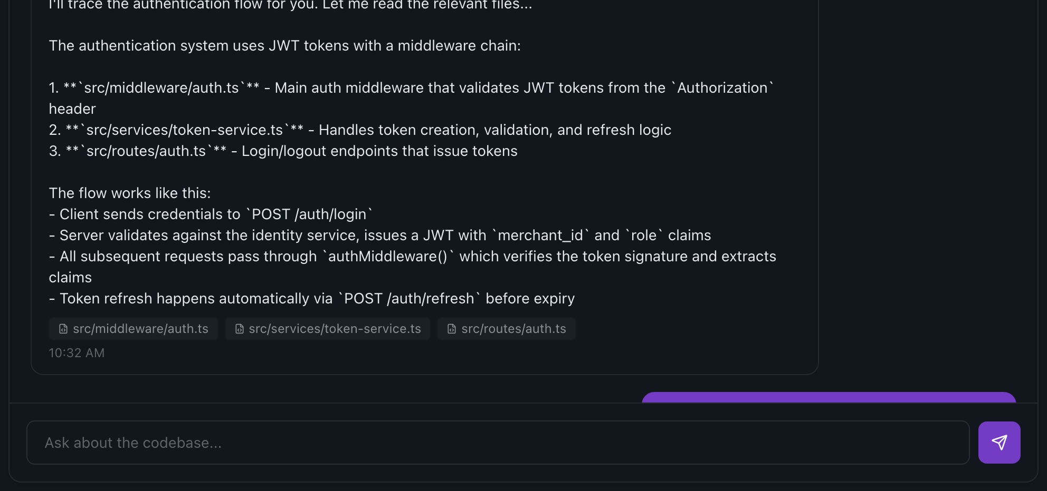Open the src/services/token-service.ts file chip

(335, 329)
